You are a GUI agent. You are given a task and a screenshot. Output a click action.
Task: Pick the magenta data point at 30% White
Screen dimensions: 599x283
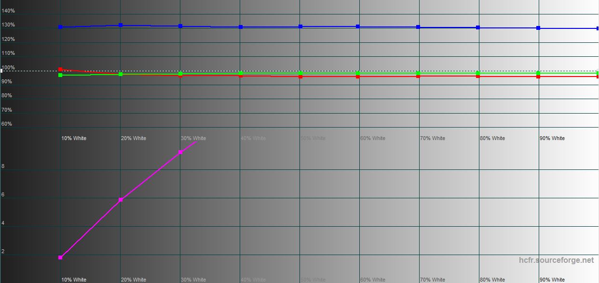[x=180, y=152]
